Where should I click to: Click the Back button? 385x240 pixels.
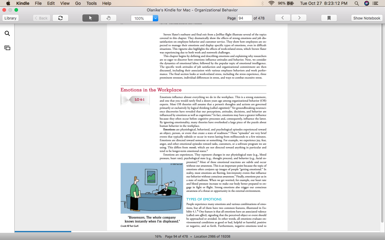[42, 18]
